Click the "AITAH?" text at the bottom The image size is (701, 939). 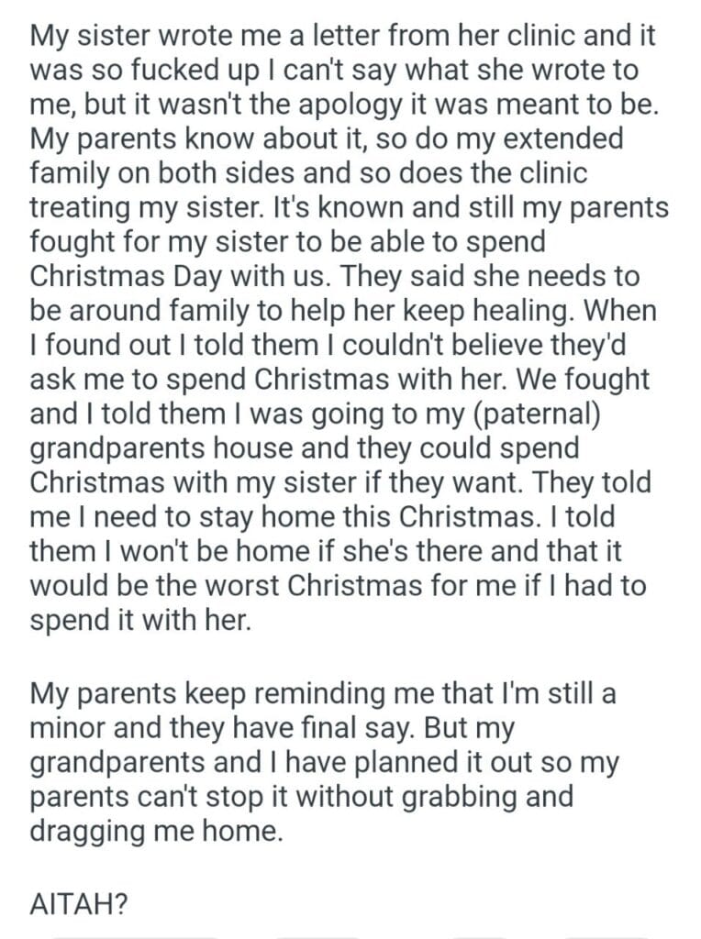coord(80,905)
